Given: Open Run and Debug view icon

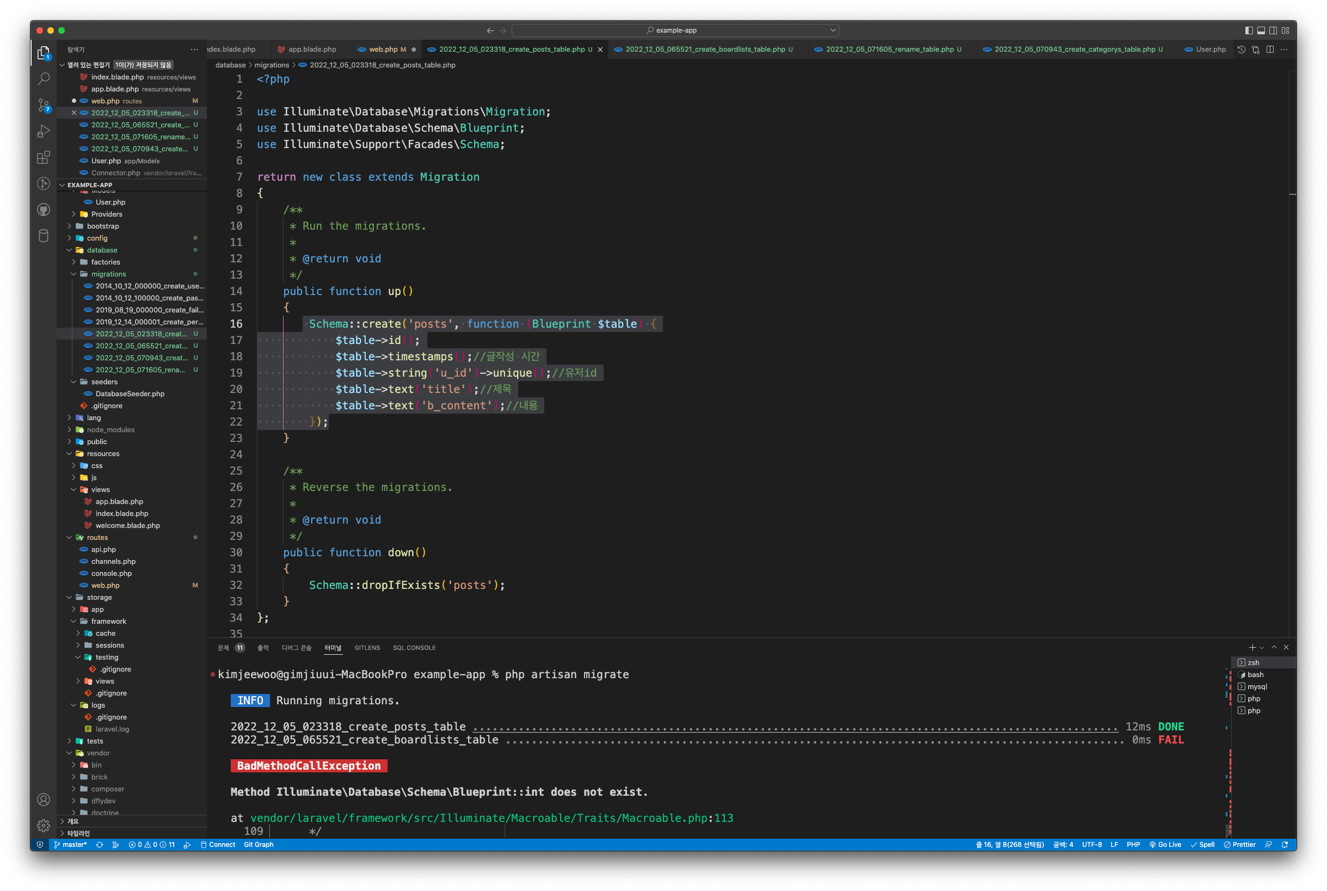Looking at the screenshot, I should coord(44,131).
